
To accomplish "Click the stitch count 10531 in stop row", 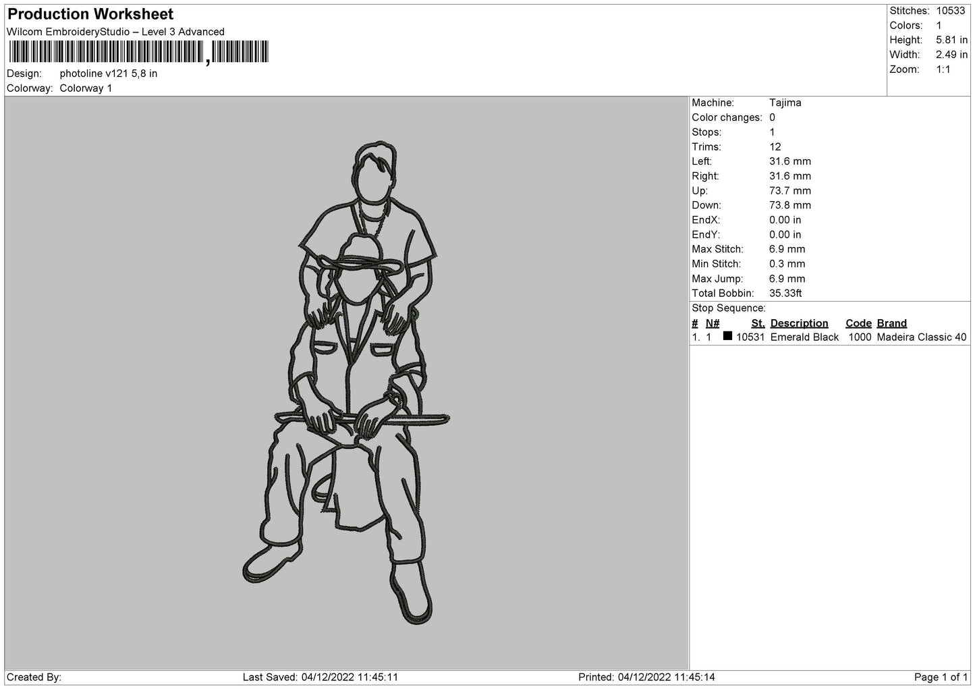I will point(750,337).
